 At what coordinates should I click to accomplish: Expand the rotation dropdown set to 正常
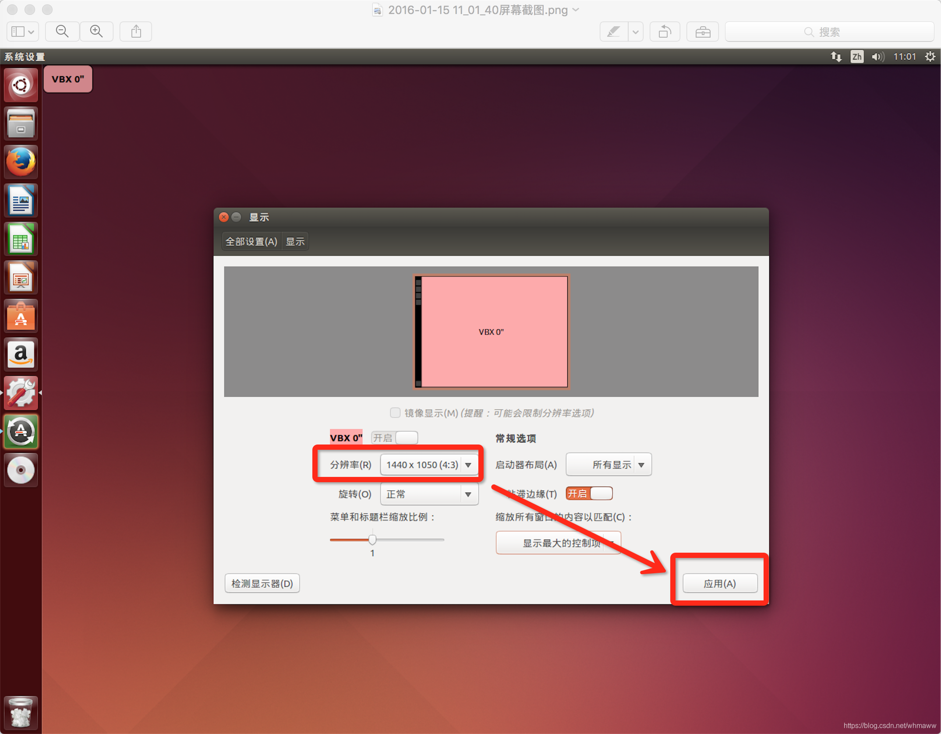(429, 494)
